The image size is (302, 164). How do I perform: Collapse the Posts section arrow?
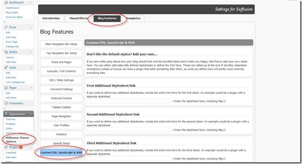tap(31, 27)
